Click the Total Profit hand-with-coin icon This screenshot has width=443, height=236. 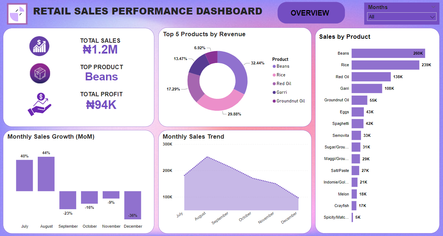(40, 105)
